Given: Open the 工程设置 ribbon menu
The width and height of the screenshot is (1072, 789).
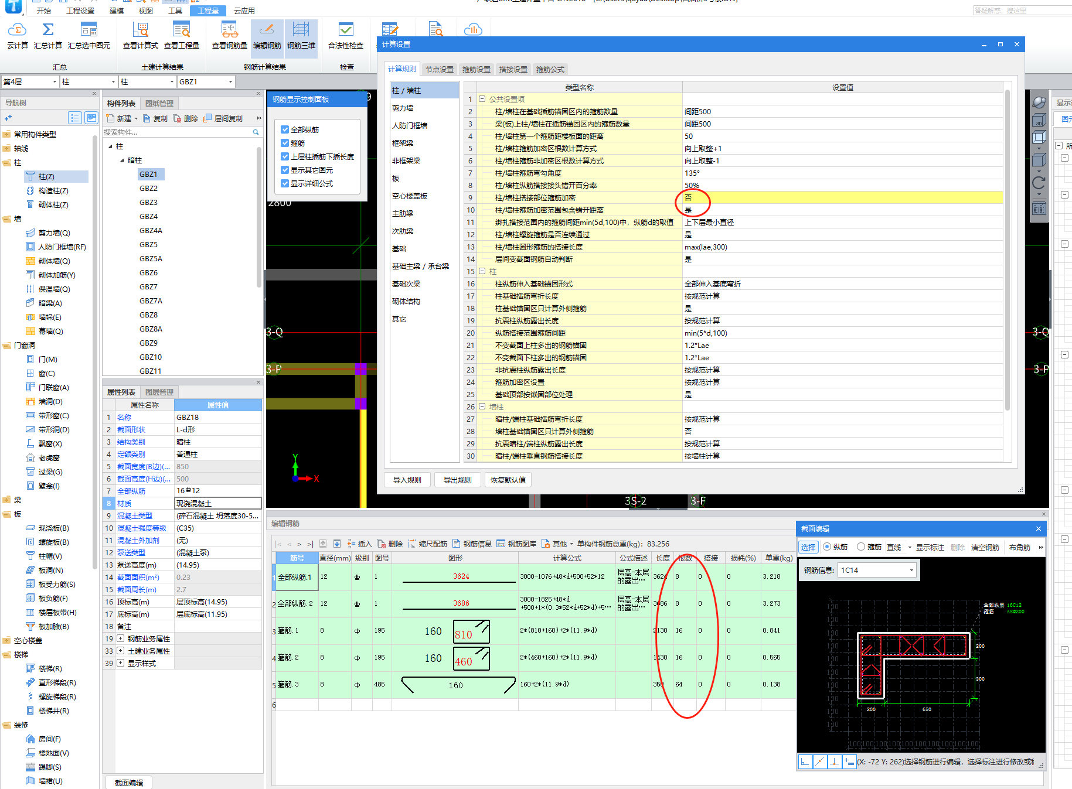Looking at the screenshot, I should 80,11.
